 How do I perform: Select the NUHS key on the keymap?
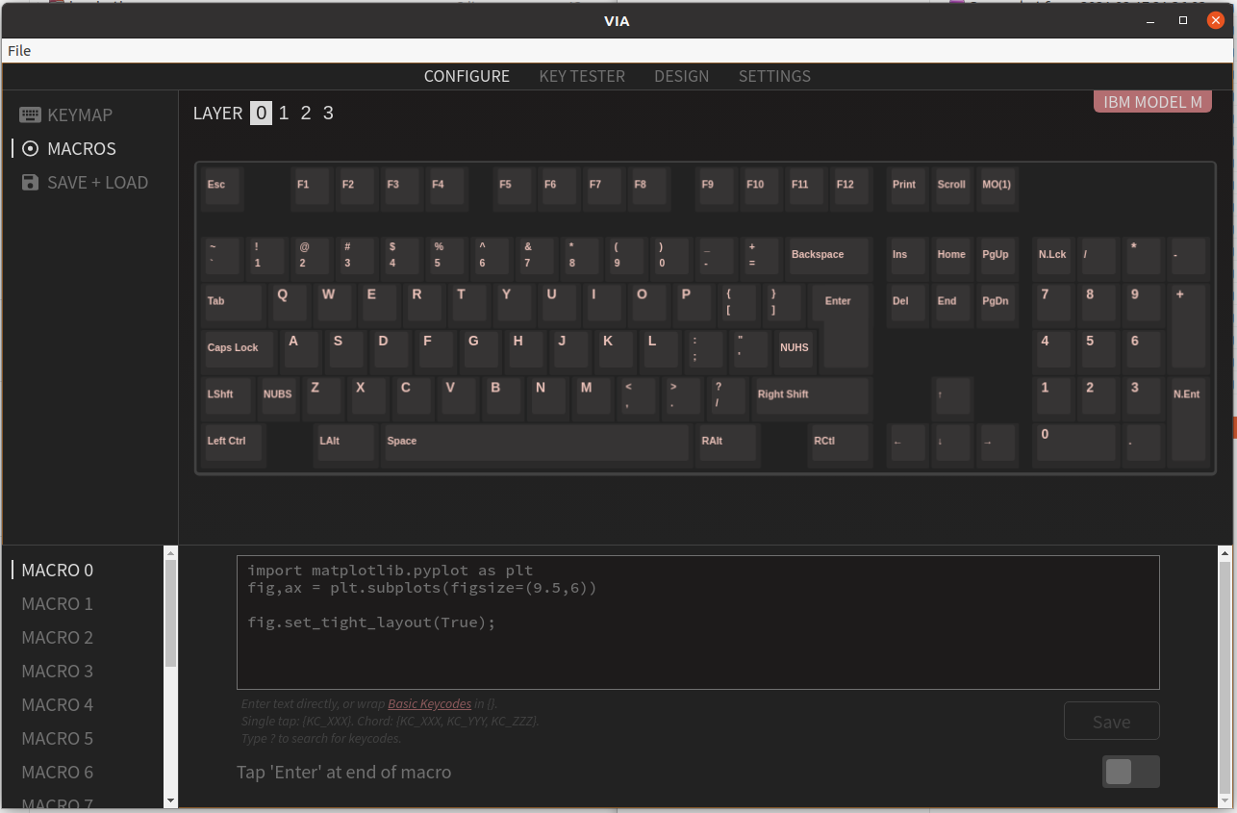click(795, 348)
